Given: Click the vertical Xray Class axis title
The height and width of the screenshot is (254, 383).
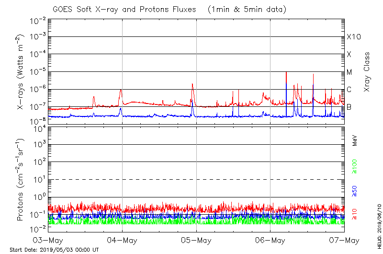Looking at the screenshot, I should coord(367,72).
